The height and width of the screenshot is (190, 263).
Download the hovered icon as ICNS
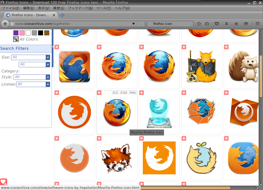(124, 93)
